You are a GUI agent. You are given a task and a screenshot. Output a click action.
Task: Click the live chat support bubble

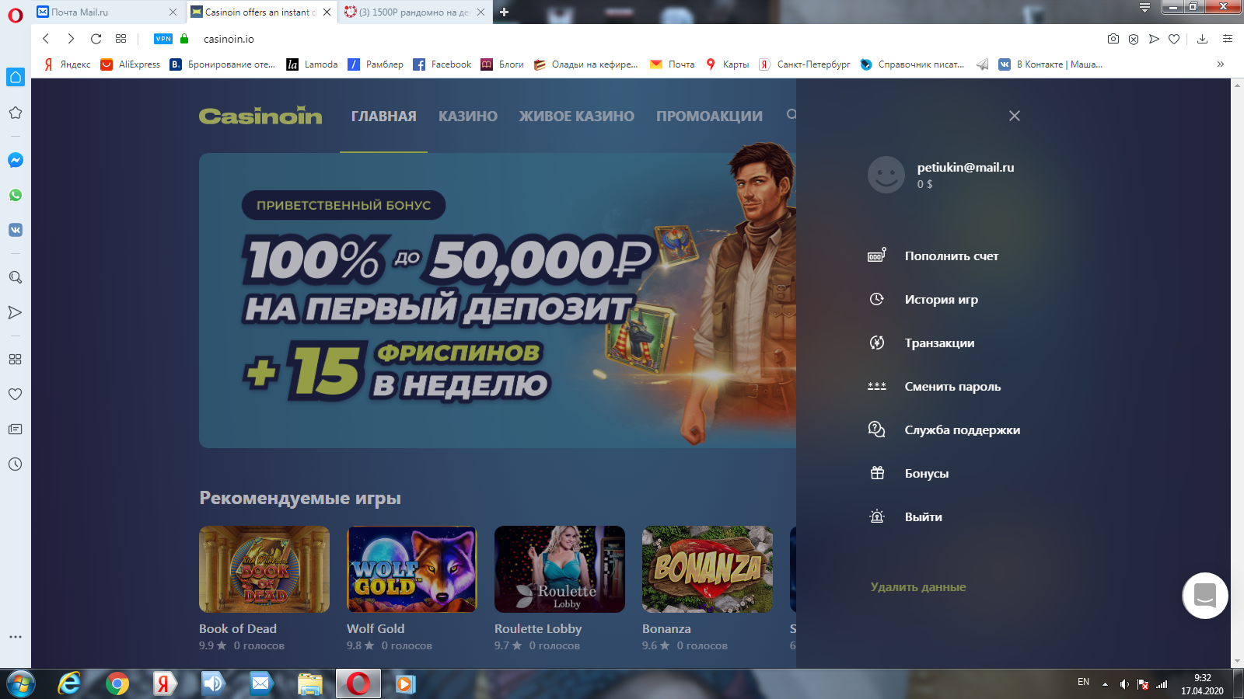pos(1205,596)
